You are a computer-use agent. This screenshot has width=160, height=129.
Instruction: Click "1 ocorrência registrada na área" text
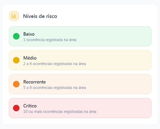click(x=50, y=40)
